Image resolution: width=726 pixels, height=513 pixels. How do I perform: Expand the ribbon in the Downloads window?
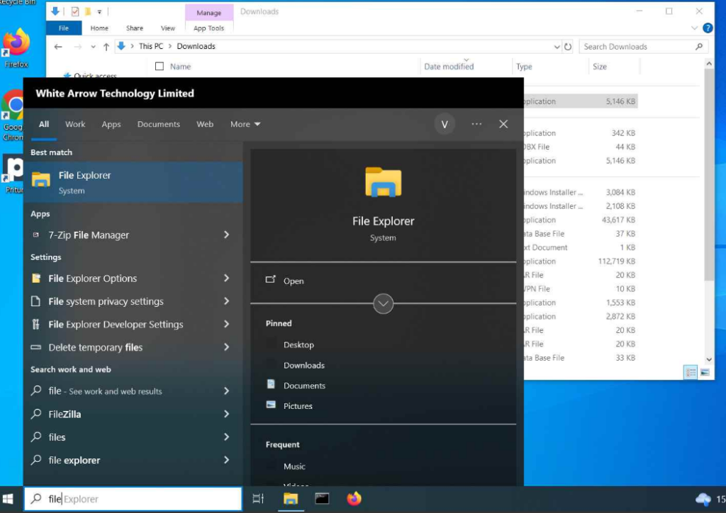coord(694,28)
